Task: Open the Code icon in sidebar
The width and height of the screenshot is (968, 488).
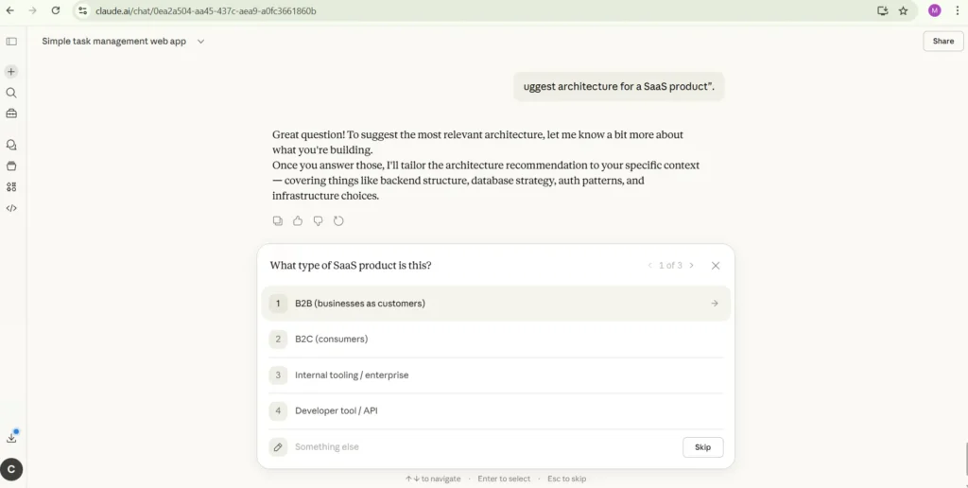Action: pos(11,208)
